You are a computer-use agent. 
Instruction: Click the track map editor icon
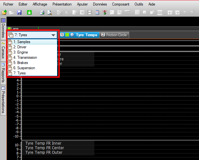point(59,12)
